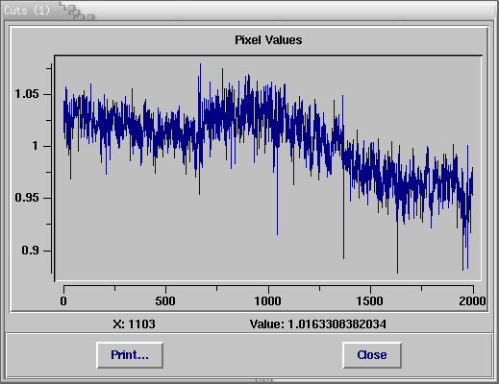Click the label 1 on the vertical axis
Screen dimensions: 499x384
tap(36, 146)
